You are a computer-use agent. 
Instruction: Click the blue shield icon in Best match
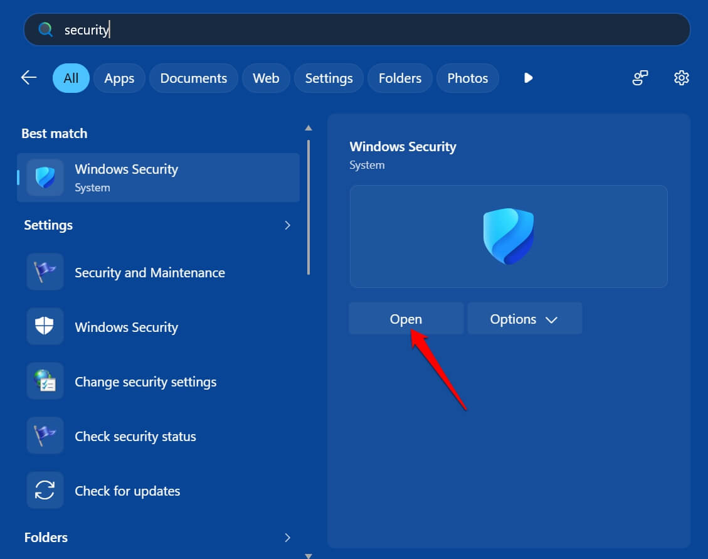coord(45,177)
